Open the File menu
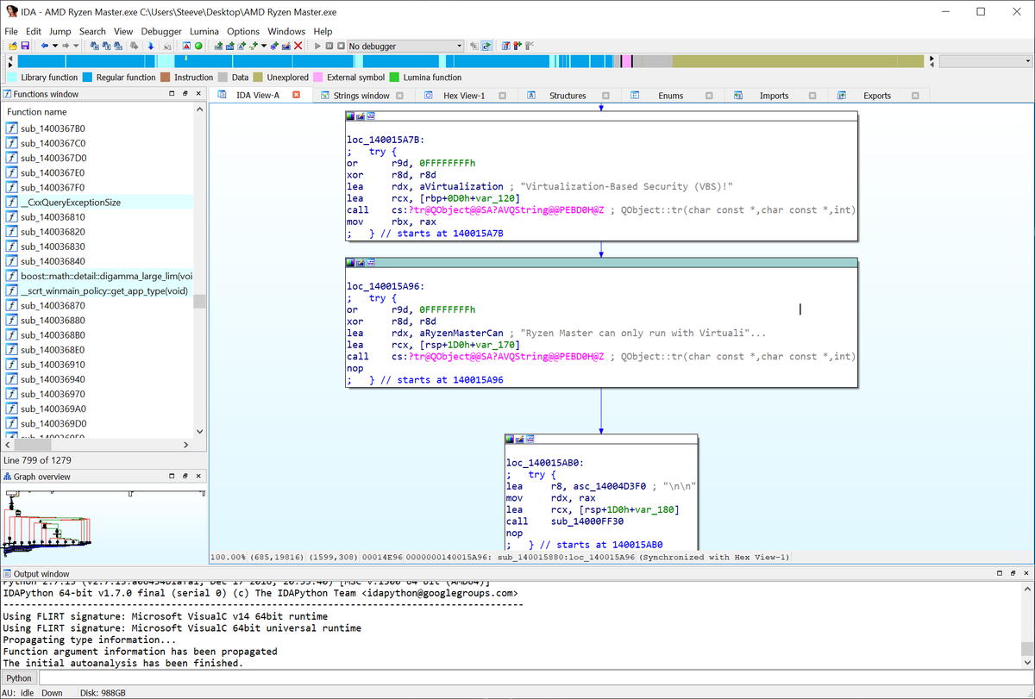 coord(11,31)
